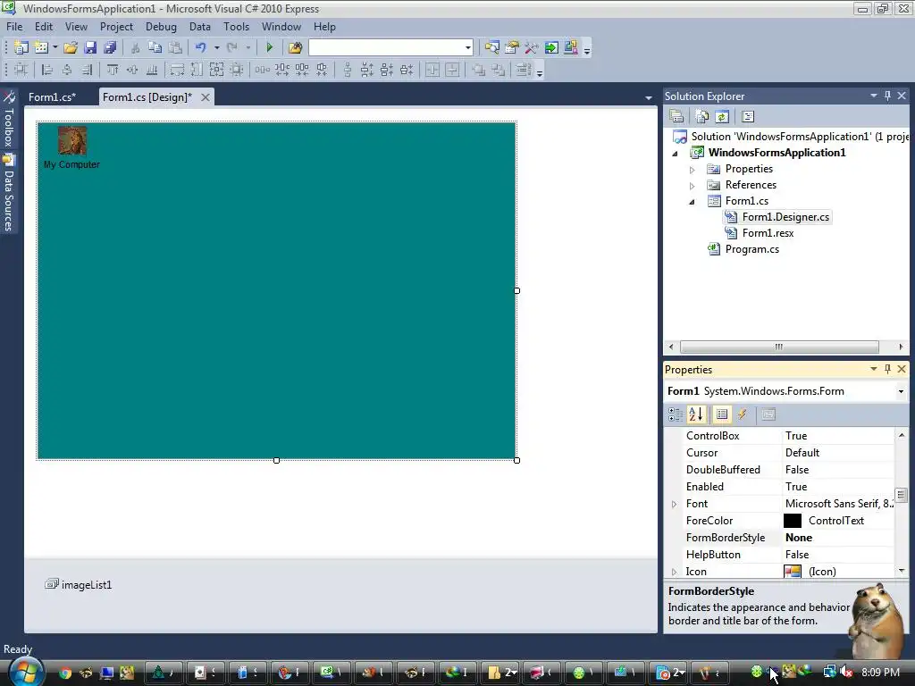The width and height of the screenshot is (915, 686).
Task: Open the solution configuration combo box dropdown
Action: coord(467,48)
